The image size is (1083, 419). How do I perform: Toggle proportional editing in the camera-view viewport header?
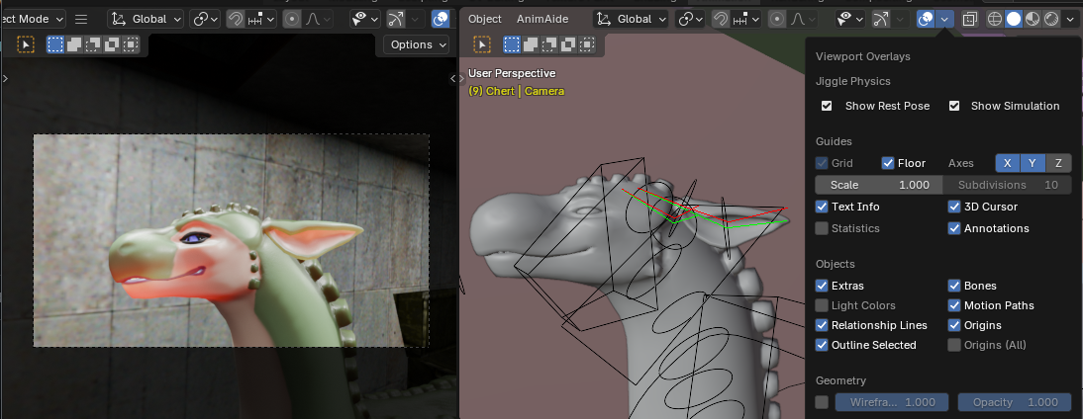291,20
